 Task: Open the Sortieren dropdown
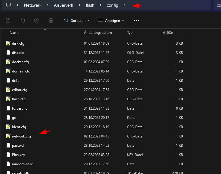76,21
